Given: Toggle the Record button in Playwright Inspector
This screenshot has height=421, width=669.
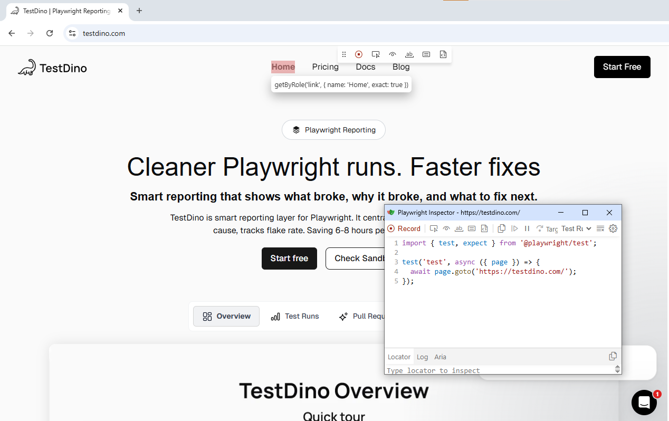Looking at the screenshot, I should coord(404,228).
